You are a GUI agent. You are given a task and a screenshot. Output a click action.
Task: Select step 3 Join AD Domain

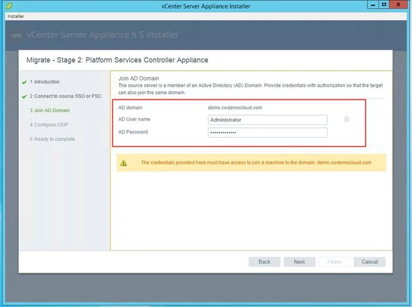[x=50, y=111]
